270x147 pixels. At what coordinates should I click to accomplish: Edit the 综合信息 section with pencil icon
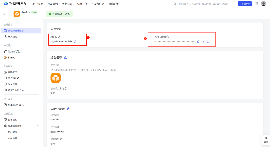click(65, 57)
